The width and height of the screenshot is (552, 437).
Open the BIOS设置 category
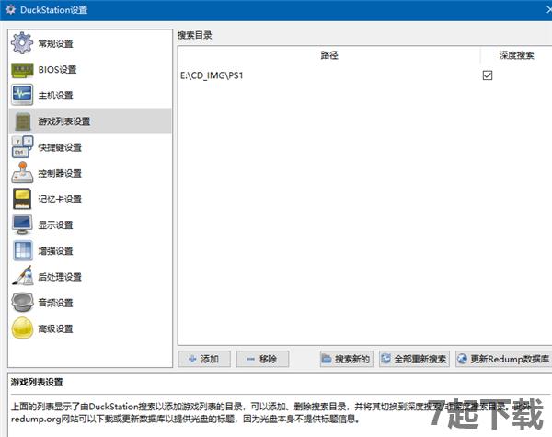(90, 69)
